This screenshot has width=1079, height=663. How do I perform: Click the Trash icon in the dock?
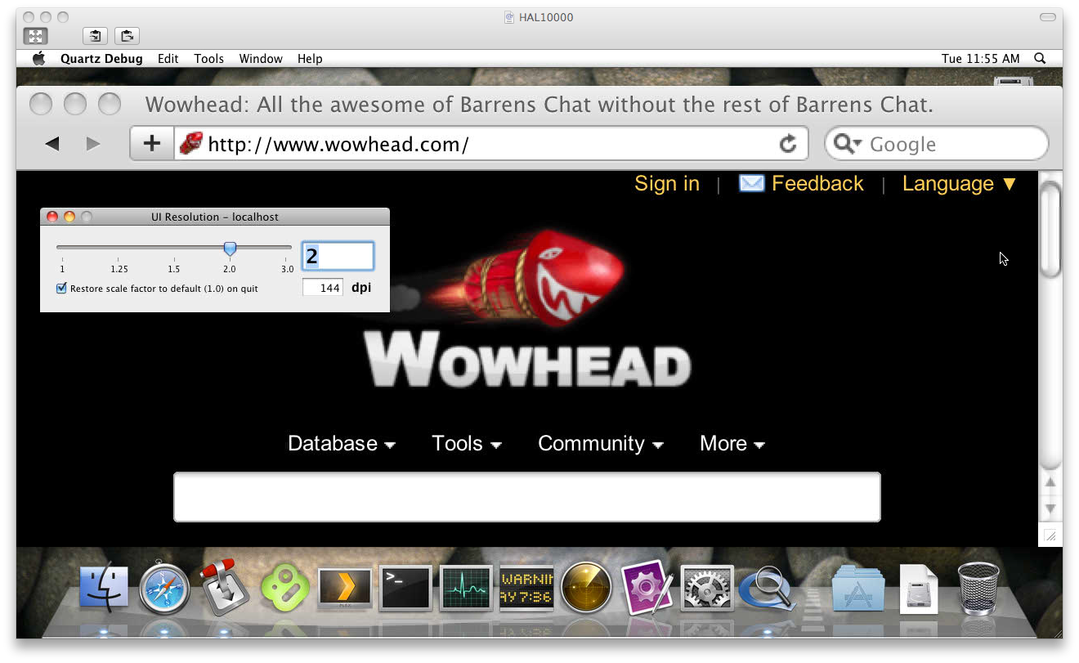[978, 587]
